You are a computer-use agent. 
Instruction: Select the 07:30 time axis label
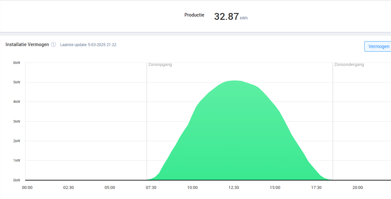pos(151,188)
